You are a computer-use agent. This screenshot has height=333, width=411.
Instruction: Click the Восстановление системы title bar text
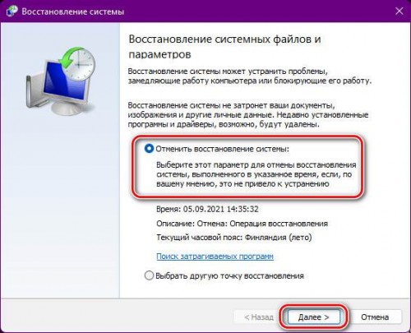(x=73, y=12)
